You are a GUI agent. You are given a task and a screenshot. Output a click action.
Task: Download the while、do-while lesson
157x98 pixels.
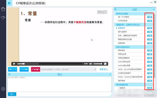[x=150, y=70]
